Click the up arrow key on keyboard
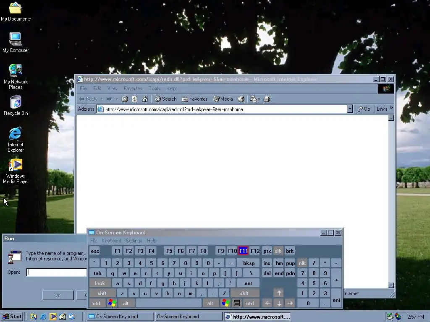 (x=279, y=293)
